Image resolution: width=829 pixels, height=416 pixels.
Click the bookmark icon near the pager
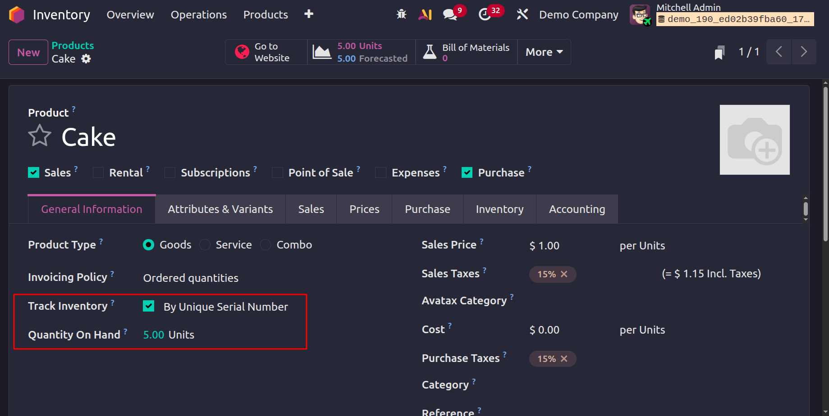click(719, 52)
